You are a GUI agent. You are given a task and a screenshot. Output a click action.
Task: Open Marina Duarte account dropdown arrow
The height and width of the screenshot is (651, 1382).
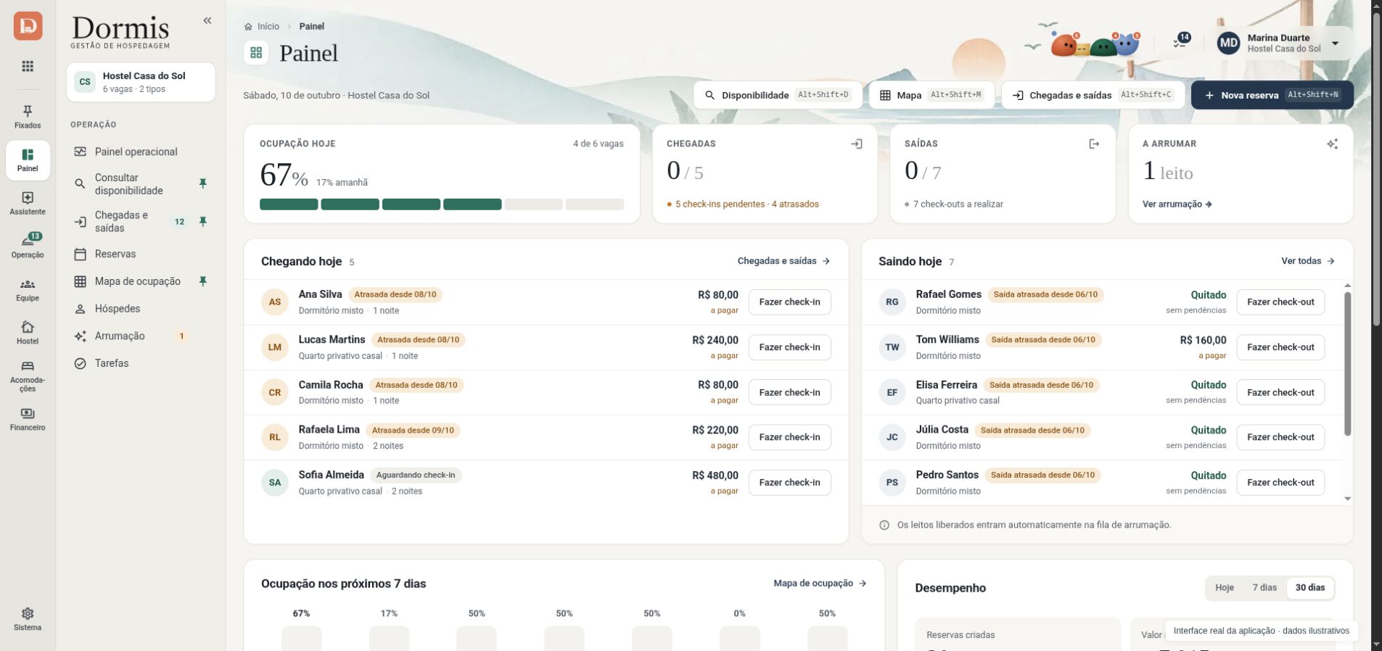pyautogui.click(x=1335, y=43)
